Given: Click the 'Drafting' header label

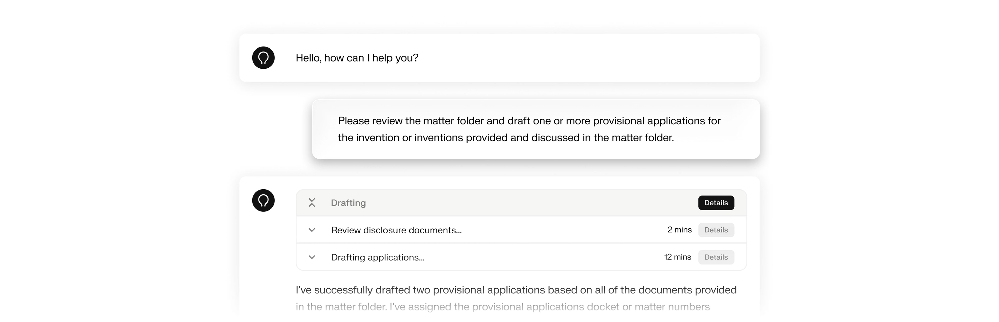Looking at the screenshot, I should click(x=348, y=203).
